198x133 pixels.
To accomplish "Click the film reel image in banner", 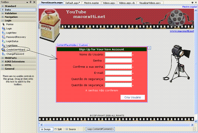I will pyautogui.click(x=176, y=18).
